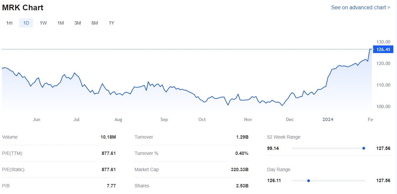
Task: Click the 2024 label on time axis
Action: pos(328,119)
